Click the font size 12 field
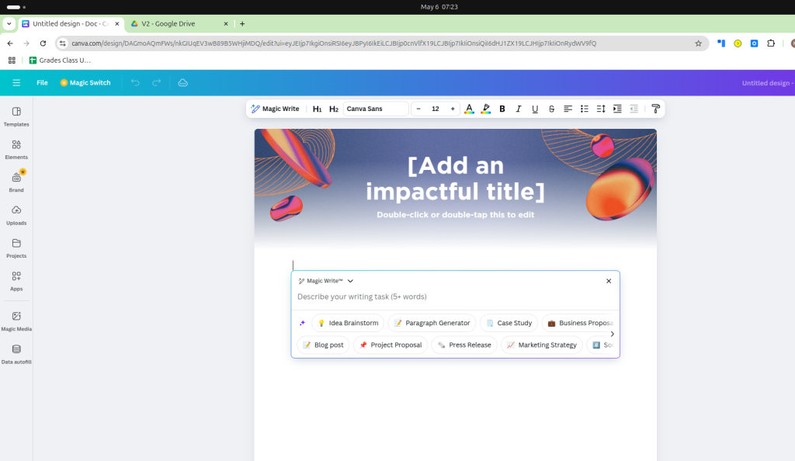 click(436, 109)
